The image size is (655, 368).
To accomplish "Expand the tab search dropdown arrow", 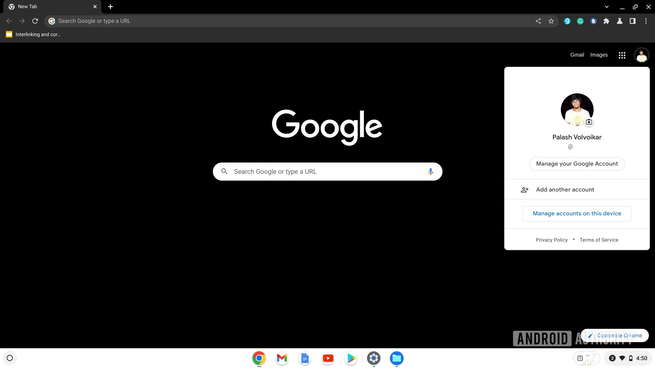I will 607,7.
